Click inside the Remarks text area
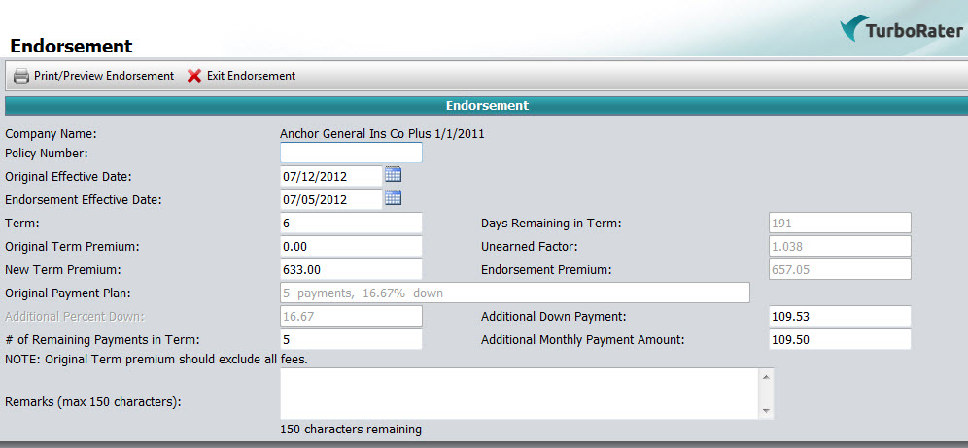The width and height of the screenshot is (968, 448). point(519,394)
